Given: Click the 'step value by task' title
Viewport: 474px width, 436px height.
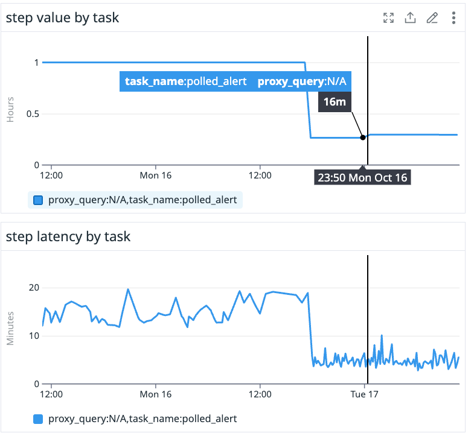Looking at the screenshot, I should (62, 17).
